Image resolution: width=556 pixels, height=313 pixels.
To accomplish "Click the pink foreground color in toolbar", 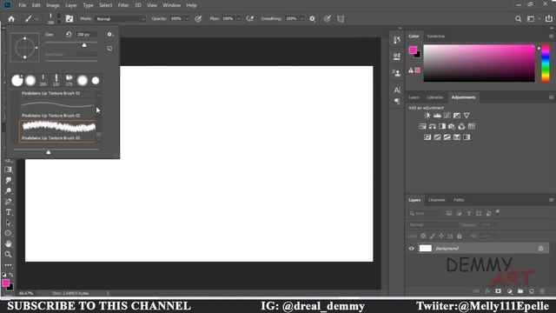I will 5,283.
